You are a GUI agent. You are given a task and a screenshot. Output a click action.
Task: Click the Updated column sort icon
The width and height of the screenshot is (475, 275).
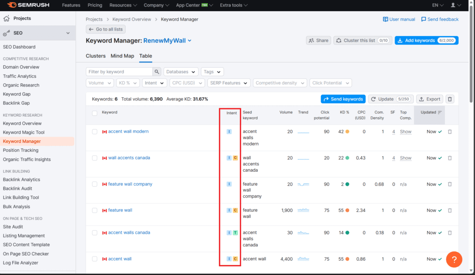click(x=440, y=112)
